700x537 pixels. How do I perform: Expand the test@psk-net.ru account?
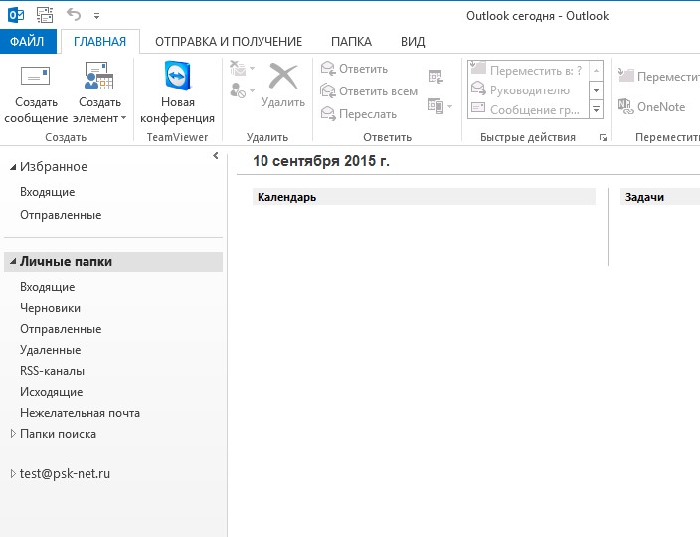pos(13,474)
